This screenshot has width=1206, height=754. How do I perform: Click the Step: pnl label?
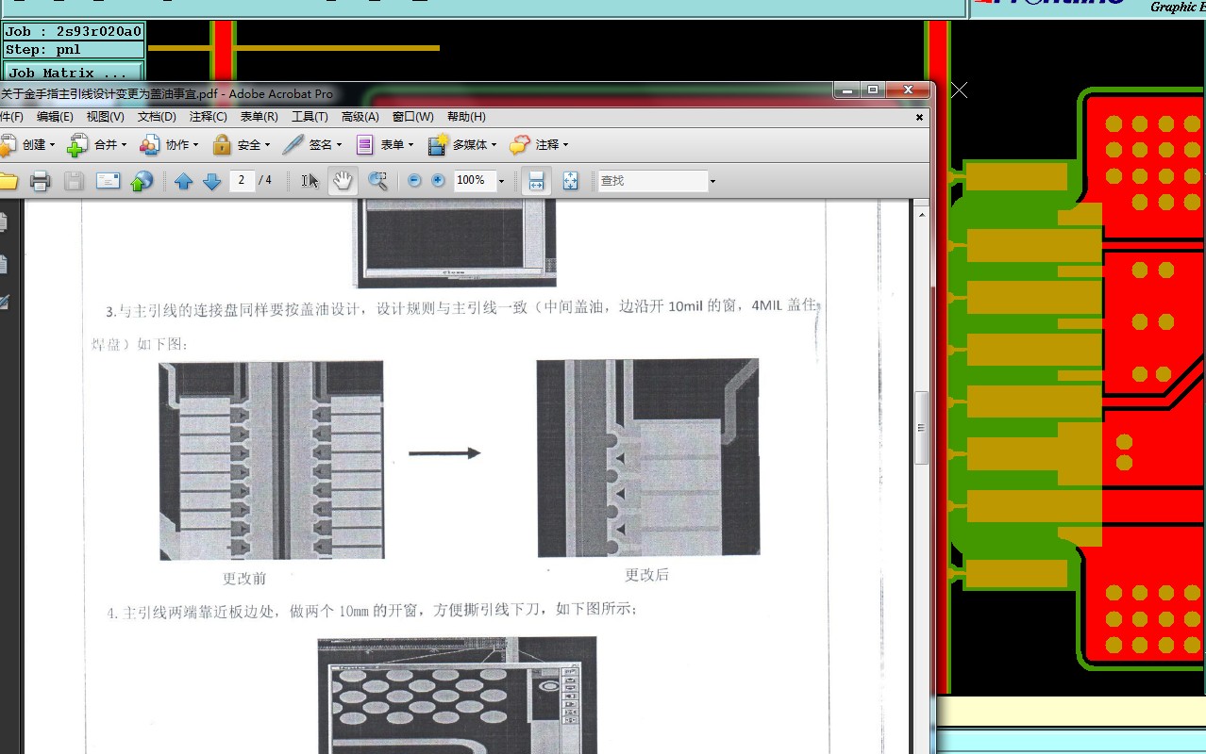coord(74,49)
